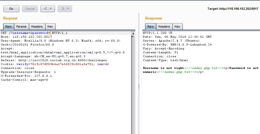Click the splitter handle between request and response

(139, 87)
